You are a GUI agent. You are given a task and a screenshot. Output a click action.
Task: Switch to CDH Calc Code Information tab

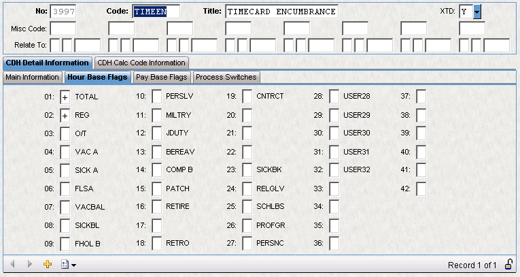click(141, 63)
